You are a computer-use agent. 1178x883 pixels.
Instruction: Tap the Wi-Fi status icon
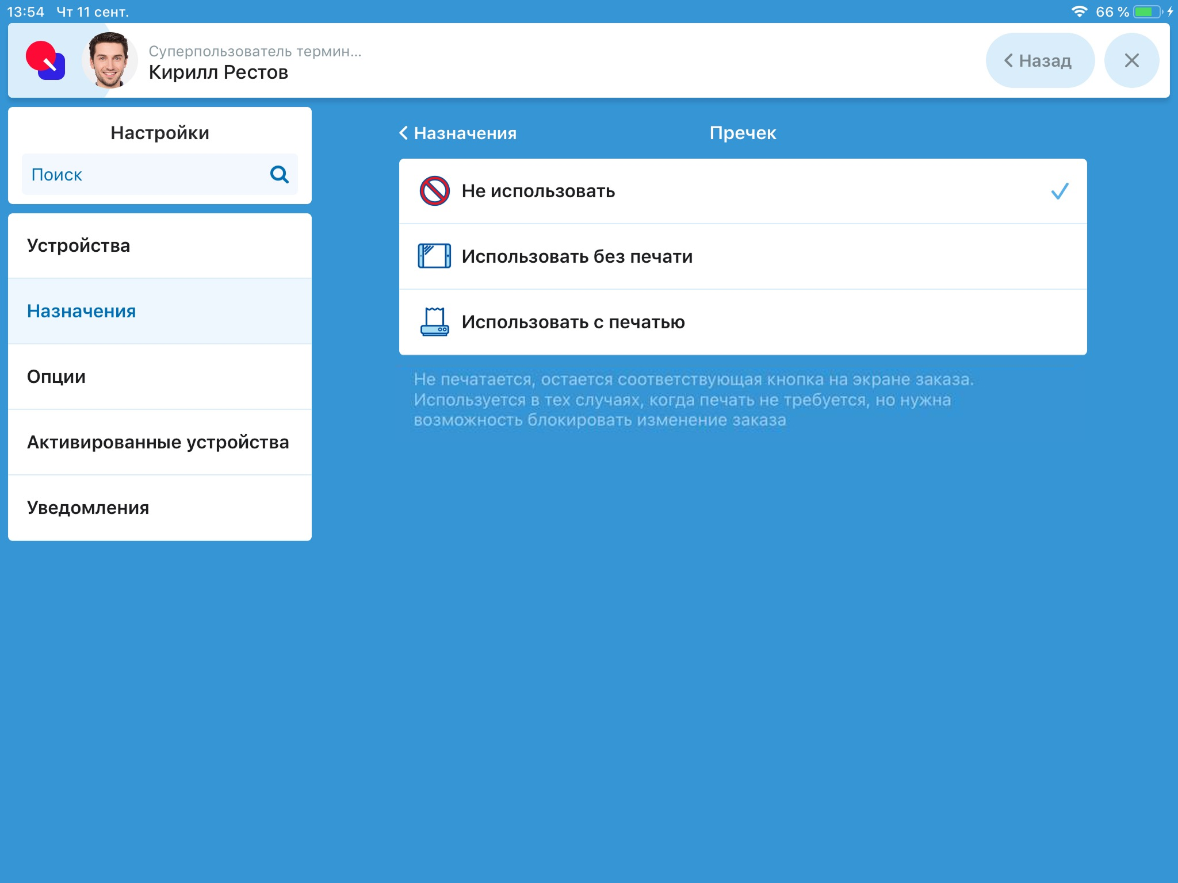pyautogui.click(x=1079, y=11)
